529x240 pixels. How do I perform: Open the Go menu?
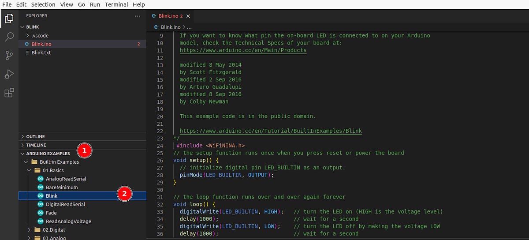coord(82,4)
